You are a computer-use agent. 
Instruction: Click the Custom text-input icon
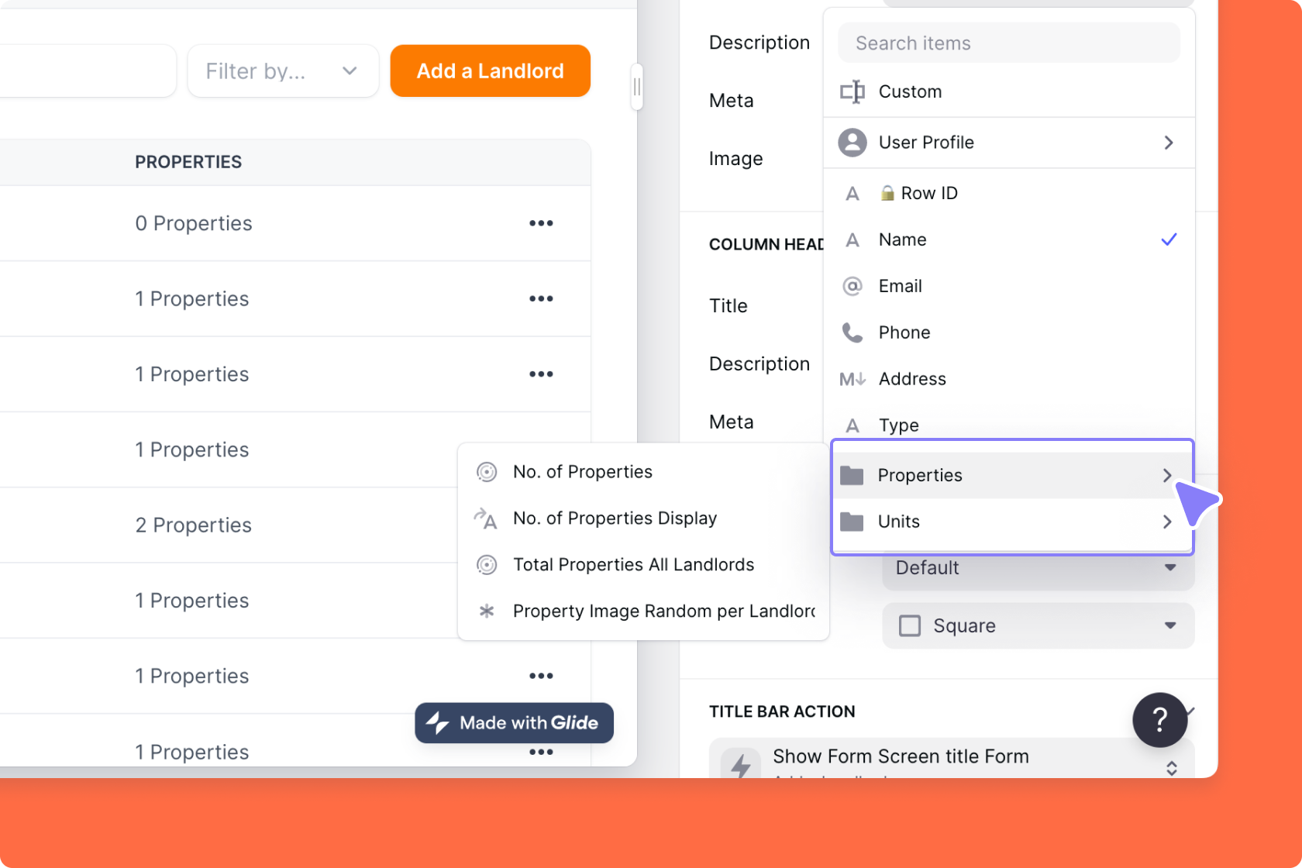tap(852, 91)
